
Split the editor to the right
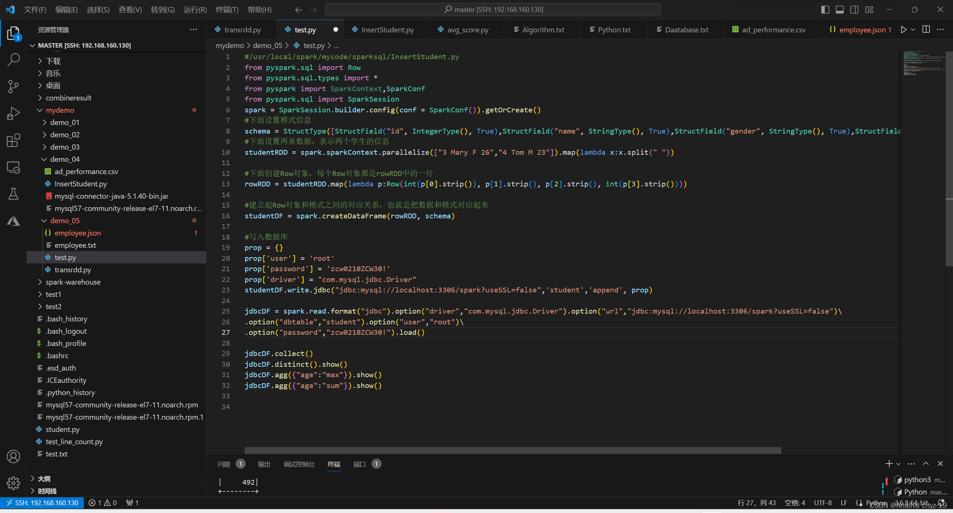pos(926,30)
